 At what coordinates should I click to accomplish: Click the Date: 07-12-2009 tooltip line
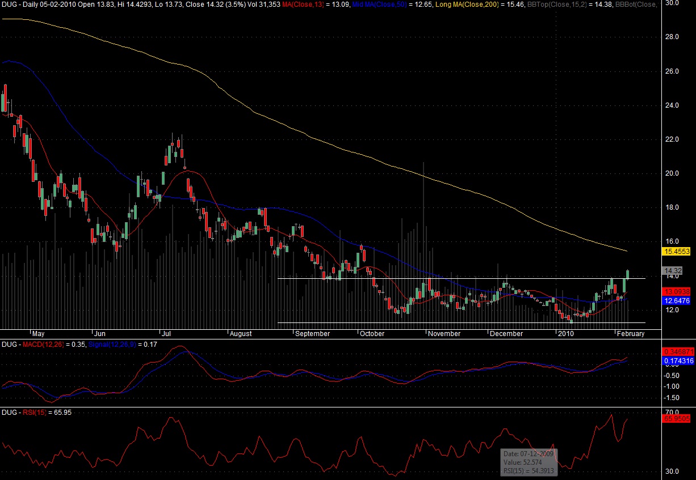(x=529, y=454)
